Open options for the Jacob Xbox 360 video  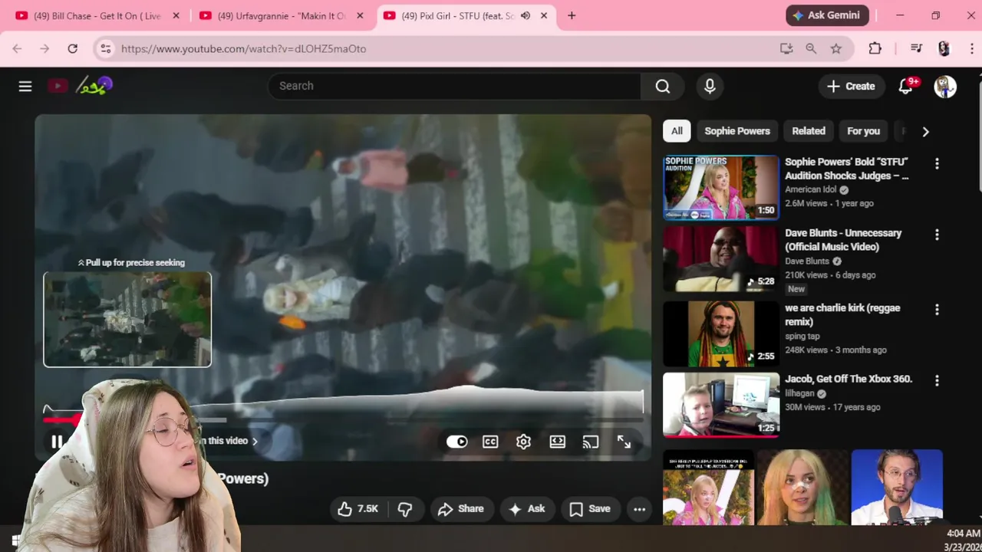pos(937,380)
